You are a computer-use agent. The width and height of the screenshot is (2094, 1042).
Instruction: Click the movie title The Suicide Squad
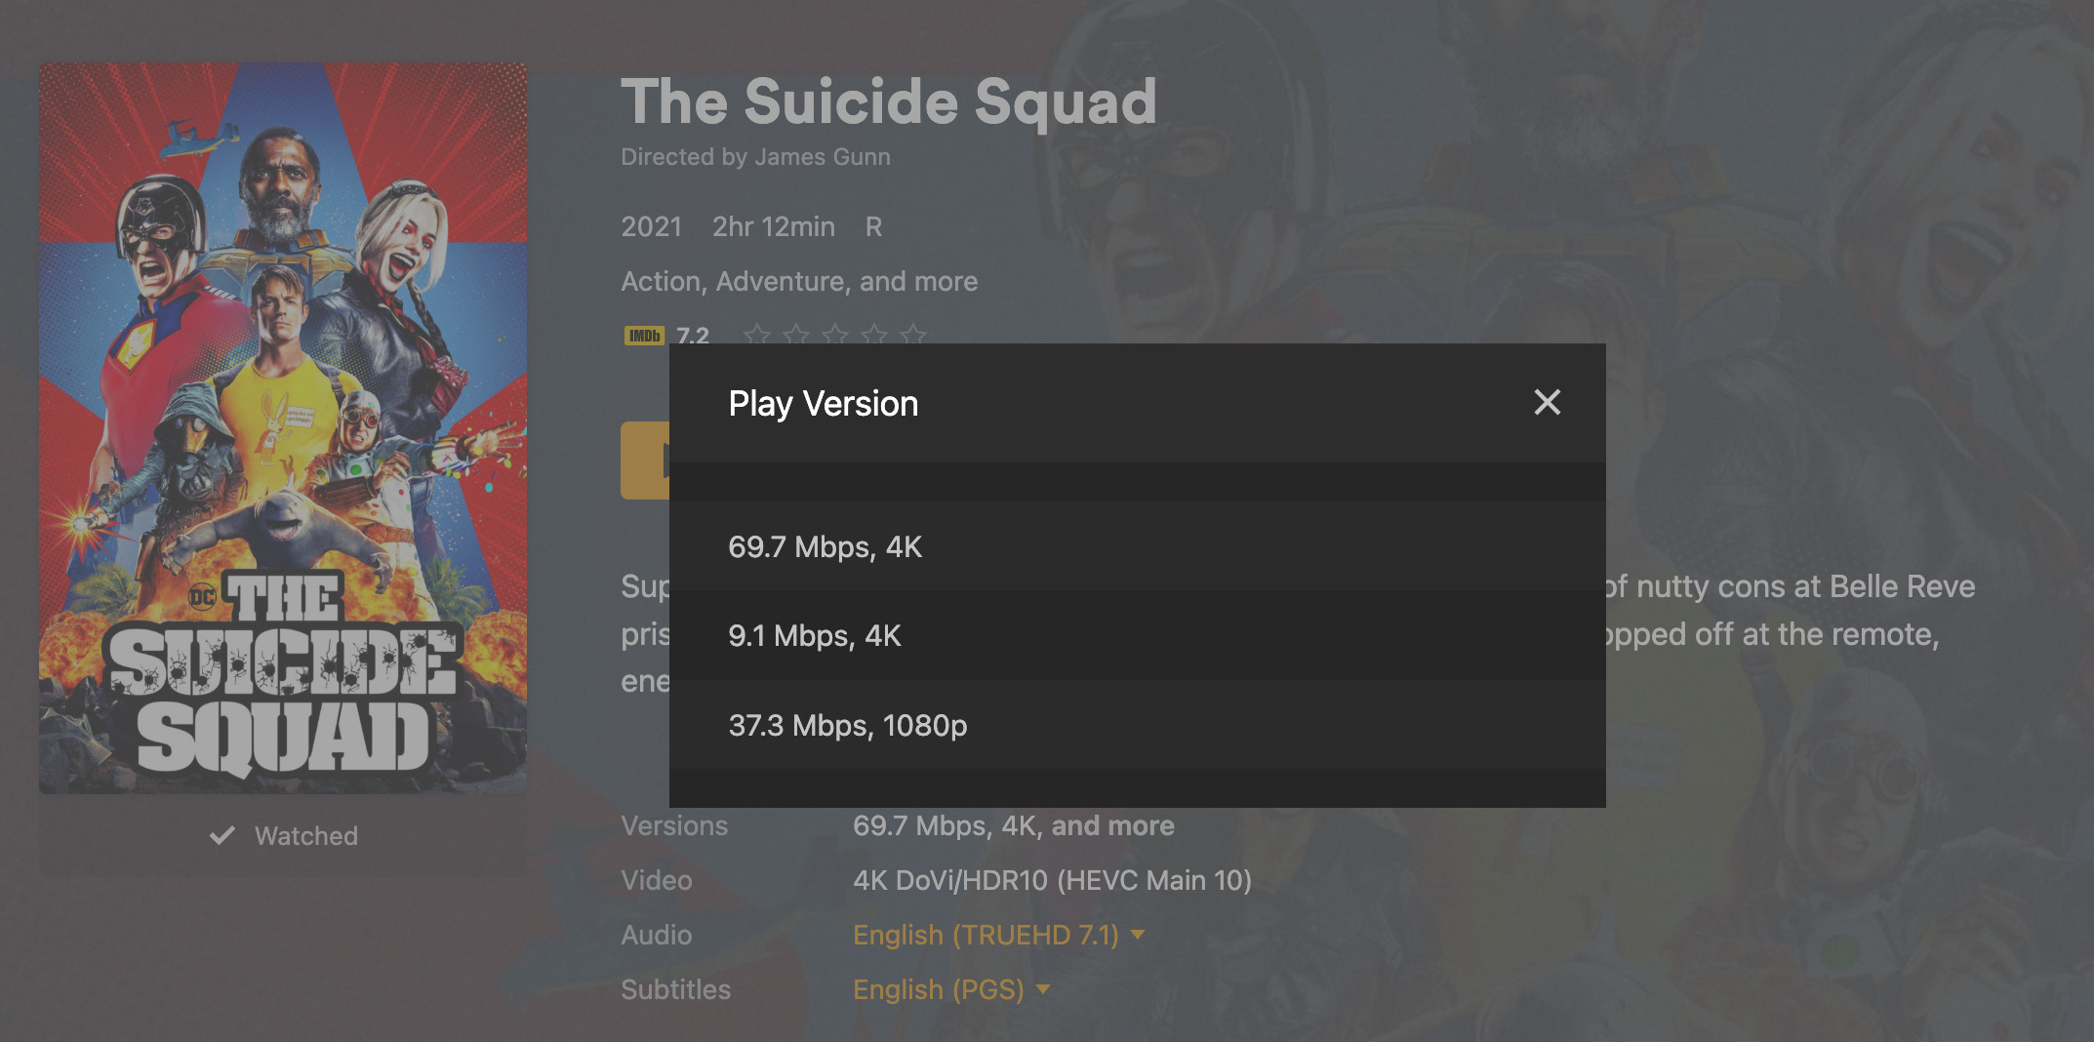(889, 101)
